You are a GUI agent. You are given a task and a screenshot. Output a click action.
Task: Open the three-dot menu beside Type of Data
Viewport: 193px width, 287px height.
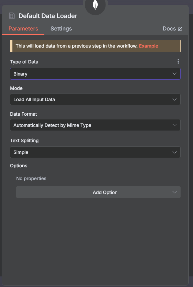(178, 62)
